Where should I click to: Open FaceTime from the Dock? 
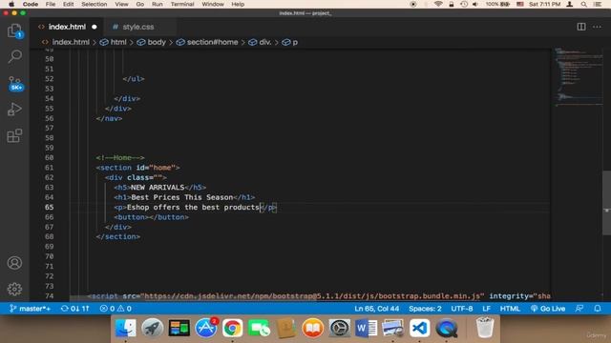[x=259, y=329]
